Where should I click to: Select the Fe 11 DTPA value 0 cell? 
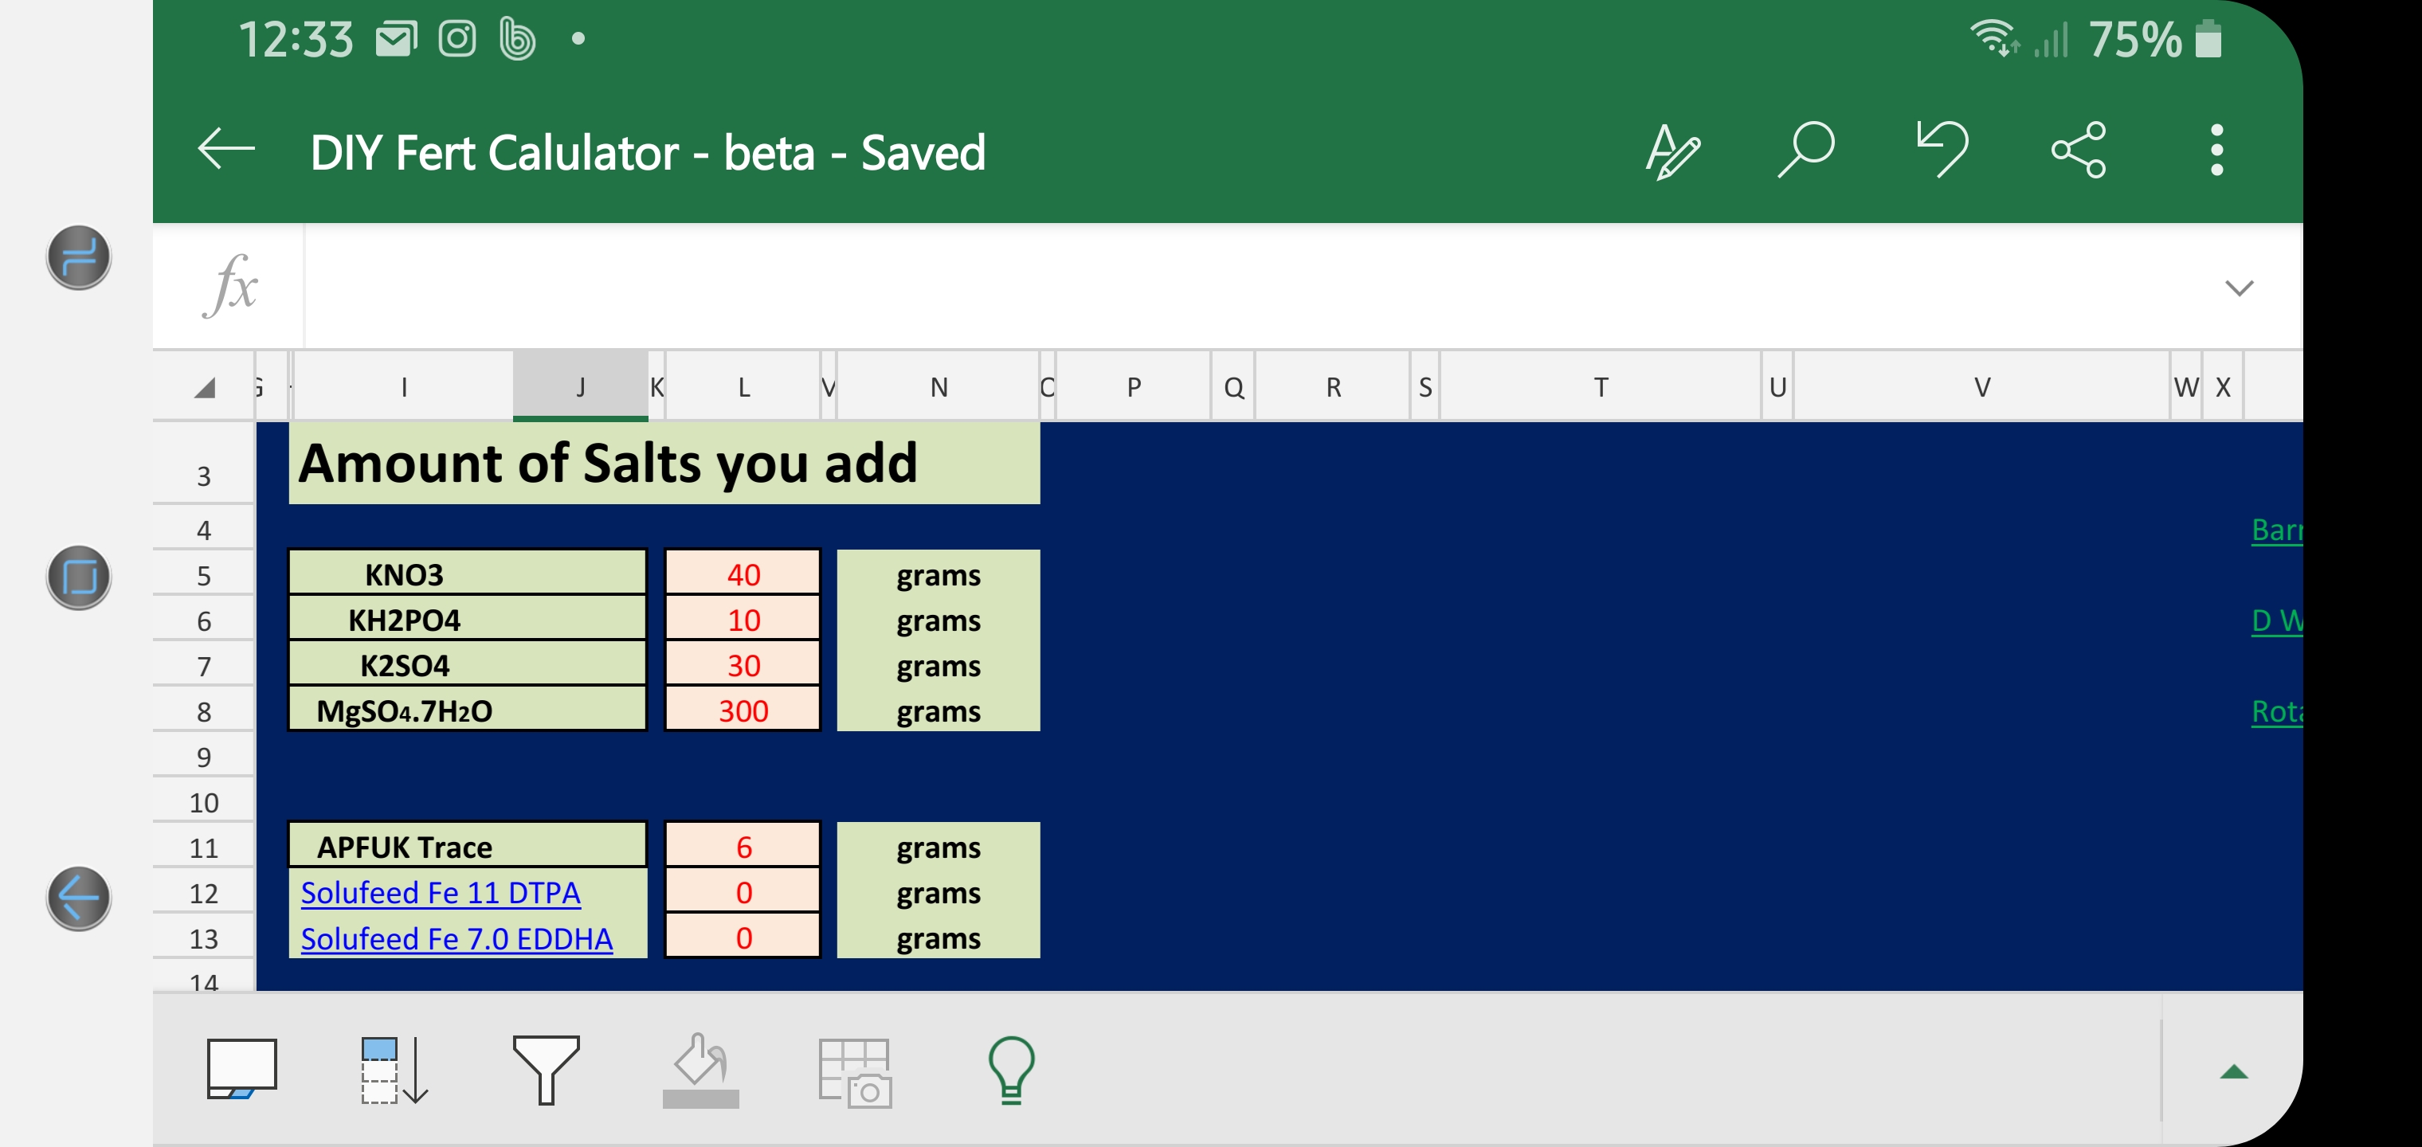click(743, 891)
